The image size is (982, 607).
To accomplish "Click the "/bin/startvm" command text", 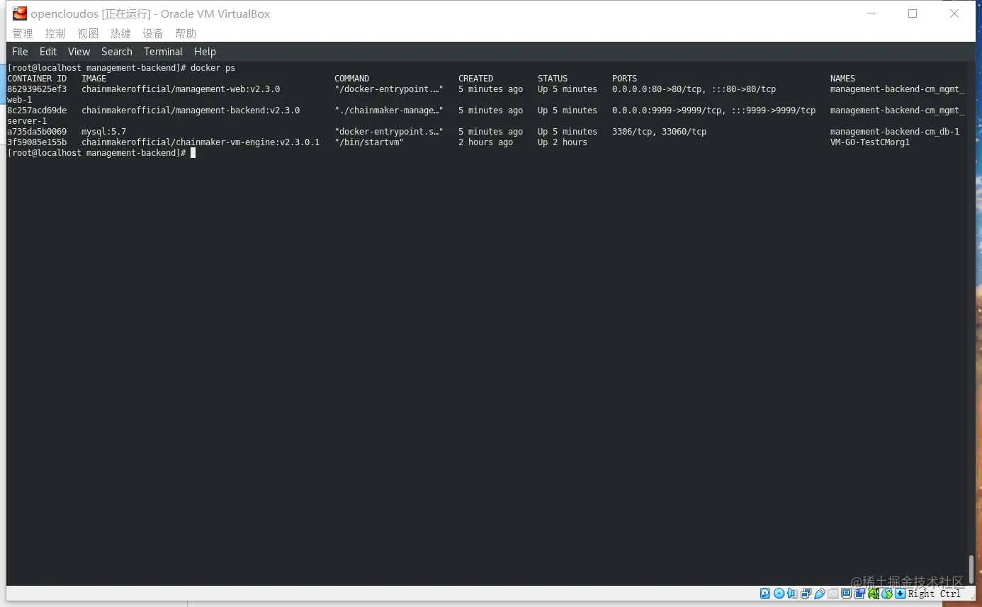I will pos(369,142).
